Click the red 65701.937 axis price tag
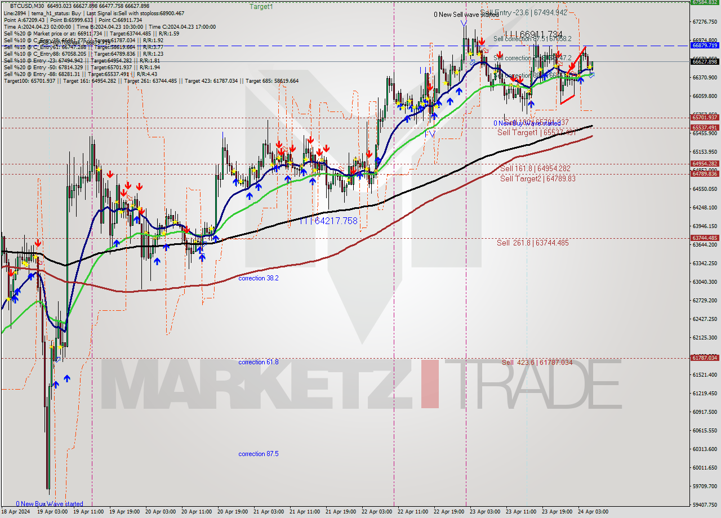The height and width of the screenshot is (518, 721). [x=704, y=118]
